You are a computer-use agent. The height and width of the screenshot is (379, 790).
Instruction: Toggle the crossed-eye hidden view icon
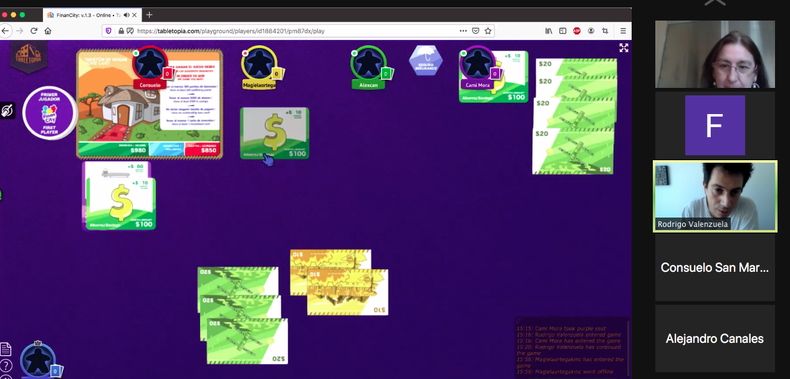pyautogui.click(x=7, y=111)
